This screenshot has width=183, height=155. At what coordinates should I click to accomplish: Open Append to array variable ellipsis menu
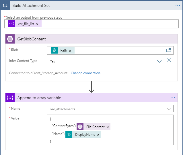(x=173, y=98)
